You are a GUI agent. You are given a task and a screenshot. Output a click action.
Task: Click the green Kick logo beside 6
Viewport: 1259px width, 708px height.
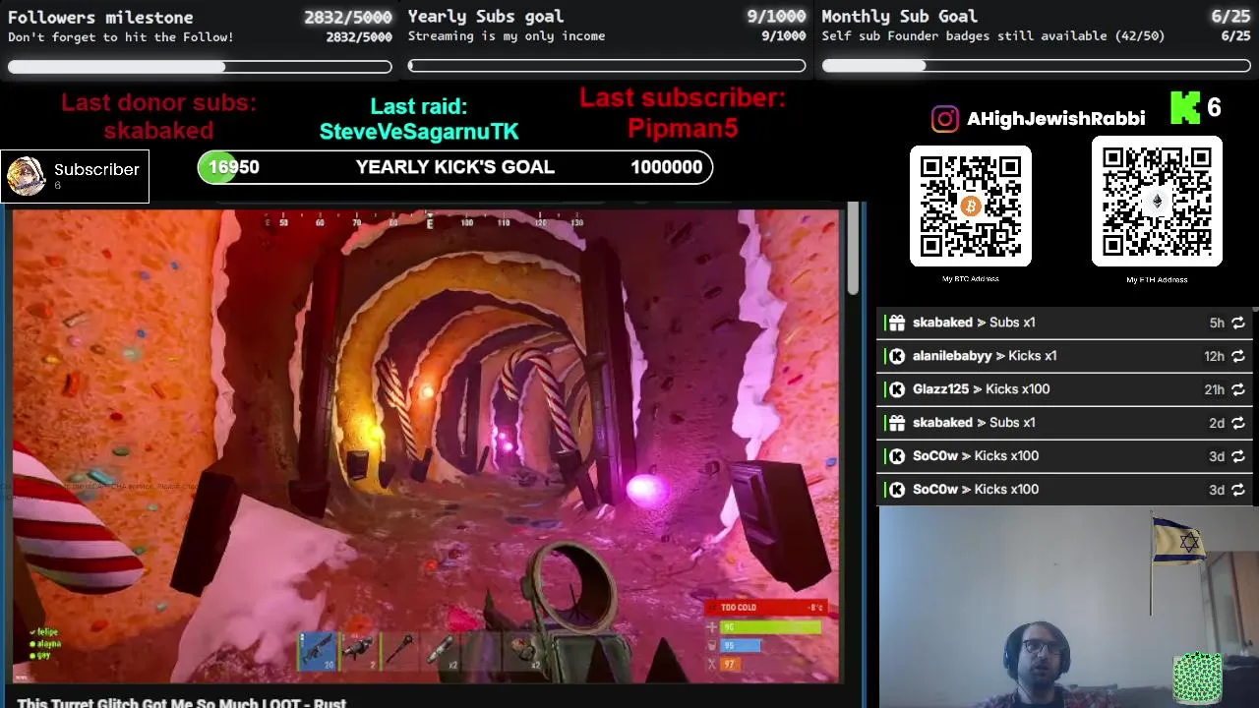(1184, 108)
